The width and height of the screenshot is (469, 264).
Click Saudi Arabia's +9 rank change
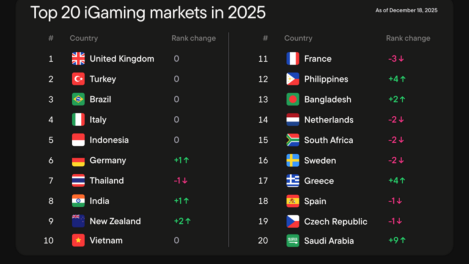tap(397, 241)
